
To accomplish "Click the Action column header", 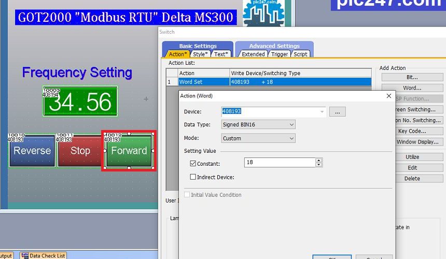I will (204, 73).
